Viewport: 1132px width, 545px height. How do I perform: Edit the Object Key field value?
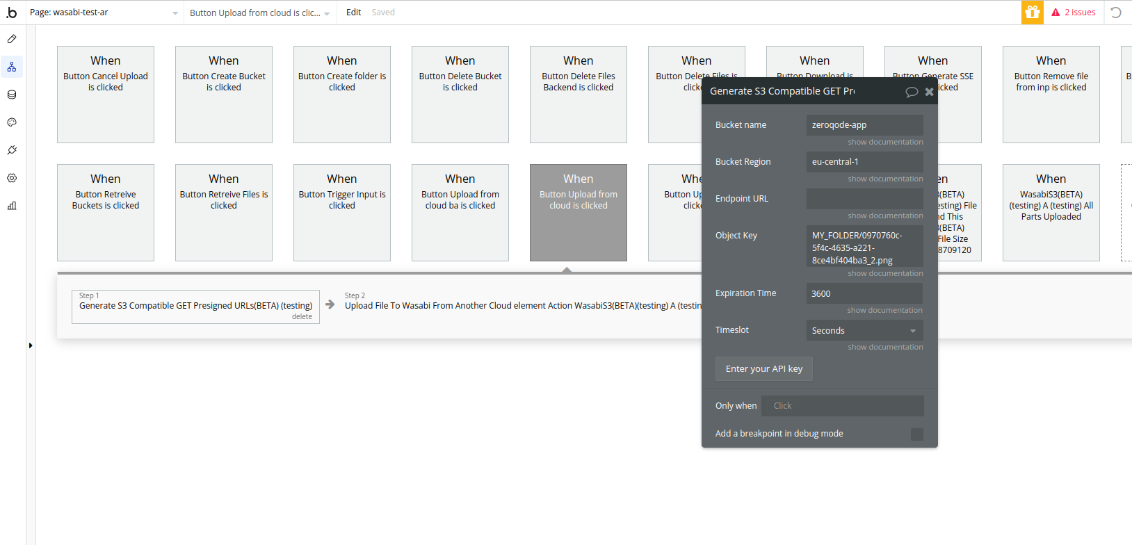(864, 247)
